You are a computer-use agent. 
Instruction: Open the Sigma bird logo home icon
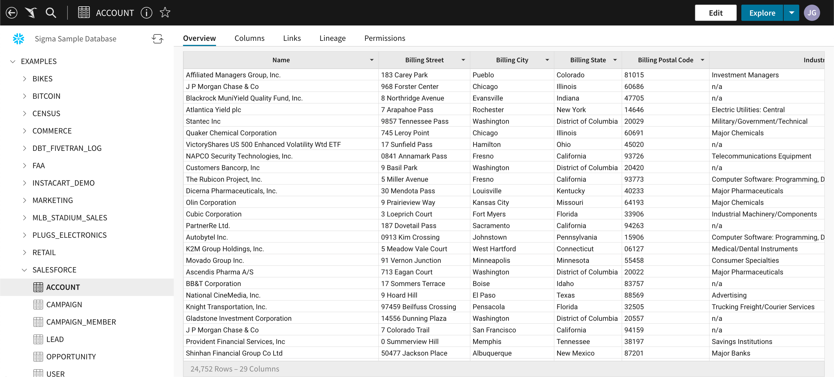pos(31,13)
